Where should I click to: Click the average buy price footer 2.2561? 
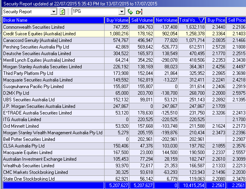pyautogui.click(x=216, y=186)
